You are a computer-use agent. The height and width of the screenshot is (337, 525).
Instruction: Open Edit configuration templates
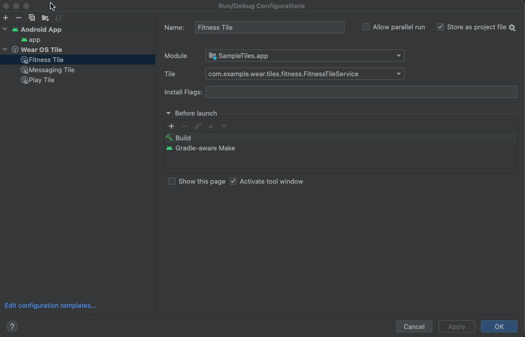50,305
